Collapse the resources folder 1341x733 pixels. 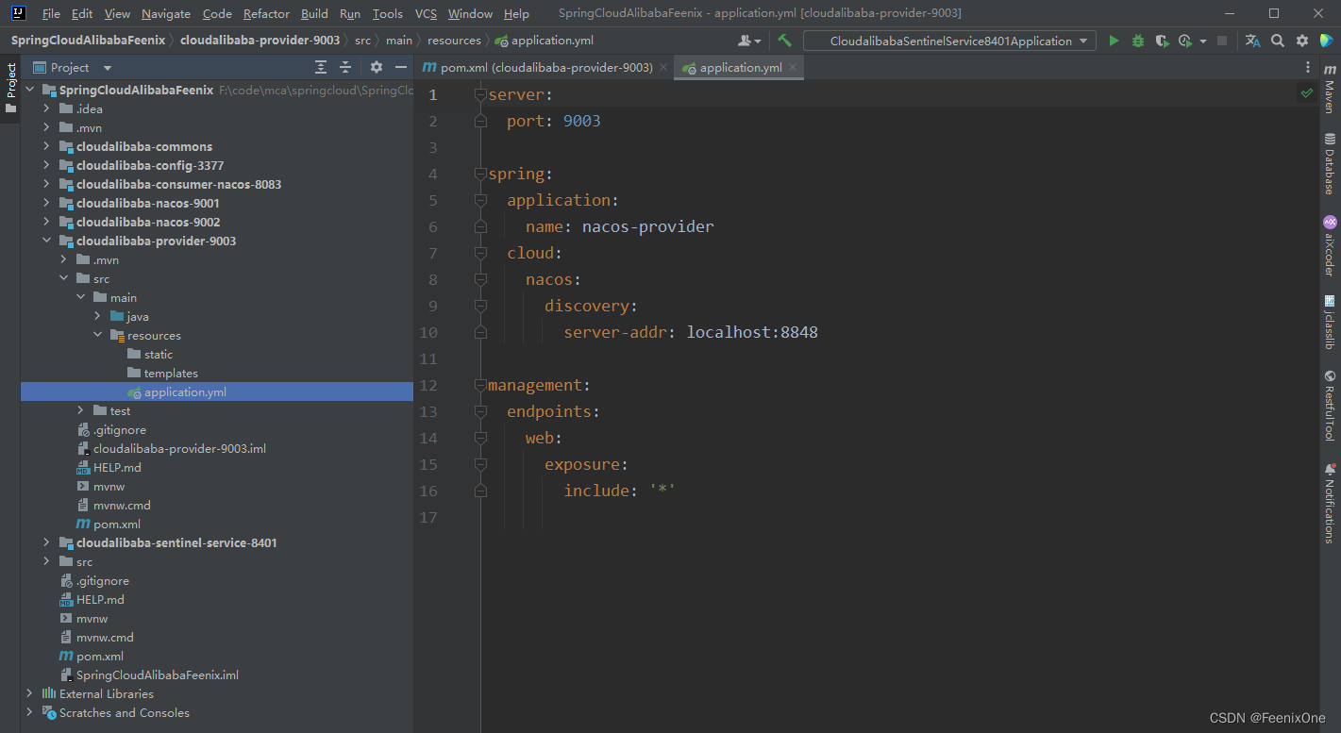(x=98, y=335)
